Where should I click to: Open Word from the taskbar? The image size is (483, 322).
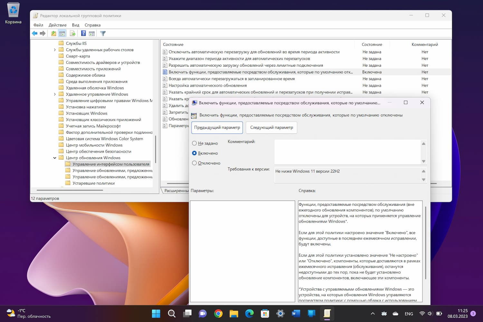click(x=296, y=313)
